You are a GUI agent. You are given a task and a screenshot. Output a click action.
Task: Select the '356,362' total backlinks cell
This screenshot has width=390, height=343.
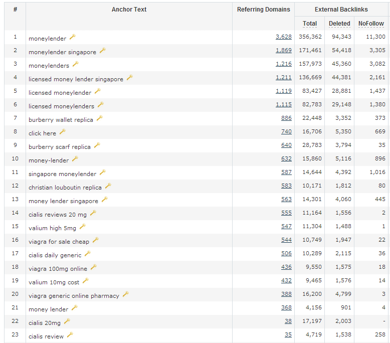click(310, 37)
